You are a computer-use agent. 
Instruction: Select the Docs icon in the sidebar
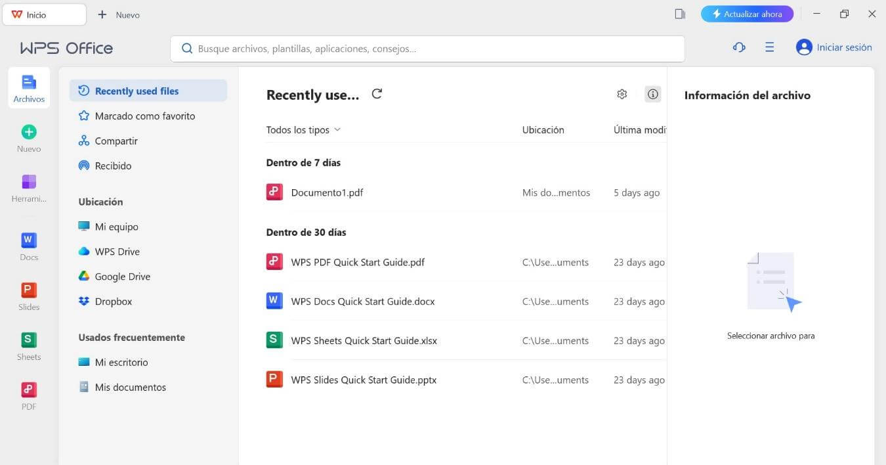(28, 246)
